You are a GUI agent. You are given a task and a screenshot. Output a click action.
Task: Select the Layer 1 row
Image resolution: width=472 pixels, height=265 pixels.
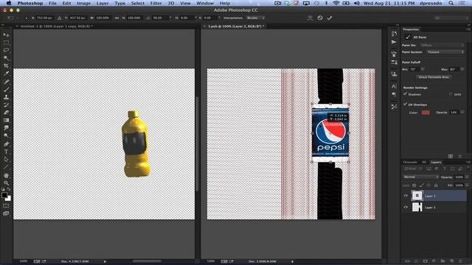(x=434, y=208)
